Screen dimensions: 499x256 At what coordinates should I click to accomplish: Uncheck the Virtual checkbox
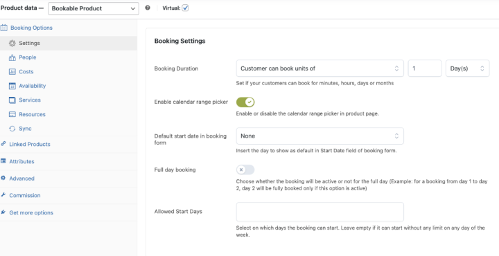click(x=185, y=8)
